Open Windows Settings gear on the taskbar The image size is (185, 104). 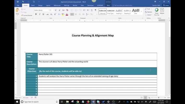point(108,102)
